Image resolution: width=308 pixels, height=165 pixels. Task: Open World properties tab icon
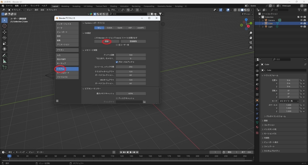point(257,89)
